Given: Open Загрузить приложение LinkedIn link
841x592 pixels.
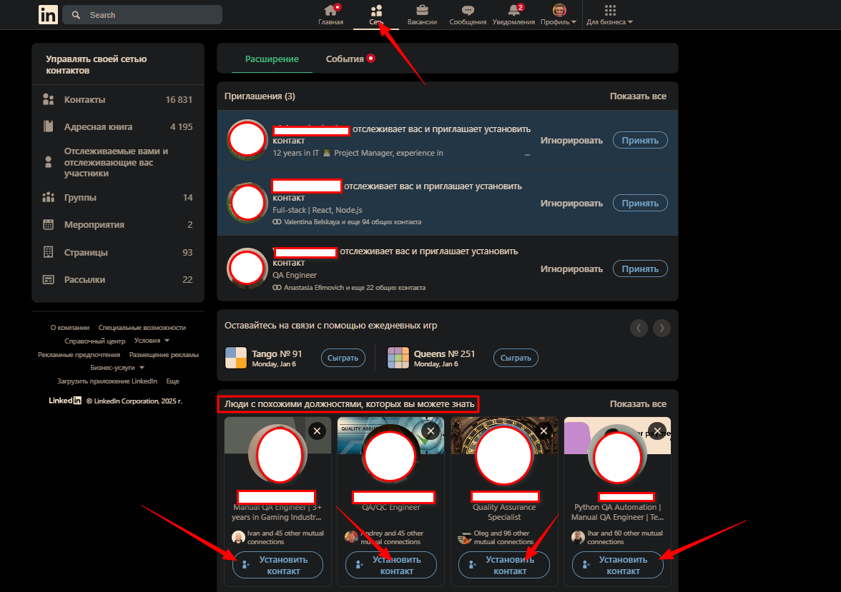Looking at the screenshot, I should (107, 381).
